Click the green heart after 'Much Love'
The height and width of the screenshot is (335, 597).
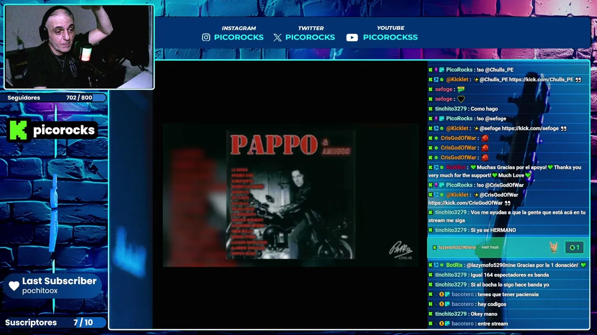[x=528, y=175]
